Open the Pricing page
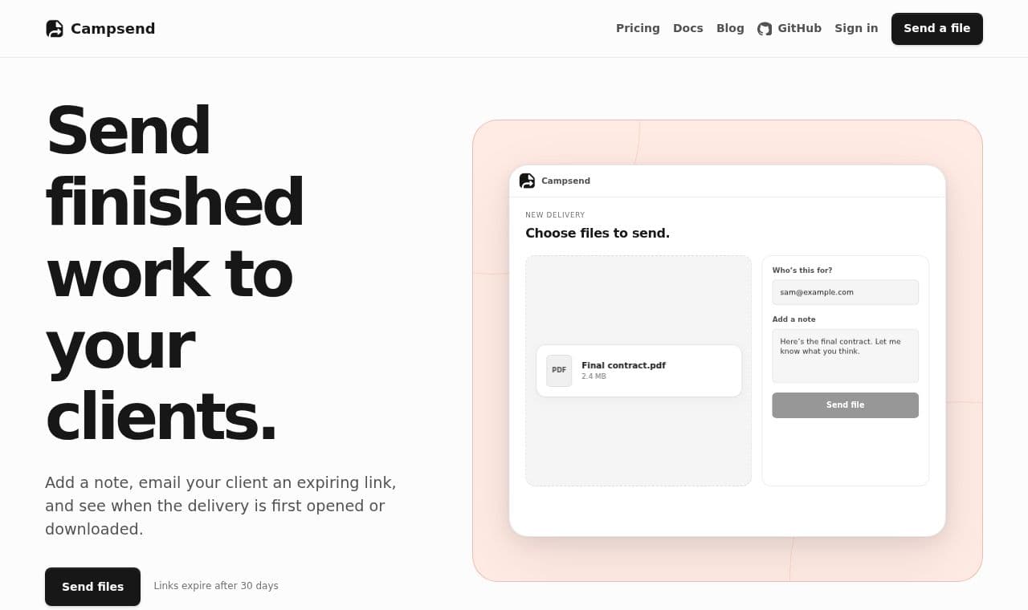This screenshot has width=1028, height=610. coord(638,28)
